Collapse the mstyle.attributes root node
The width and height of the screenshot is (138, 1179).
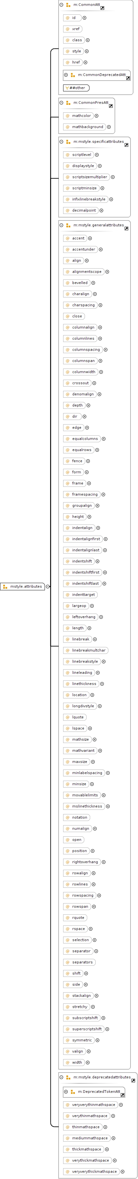(x=48, y=587)
